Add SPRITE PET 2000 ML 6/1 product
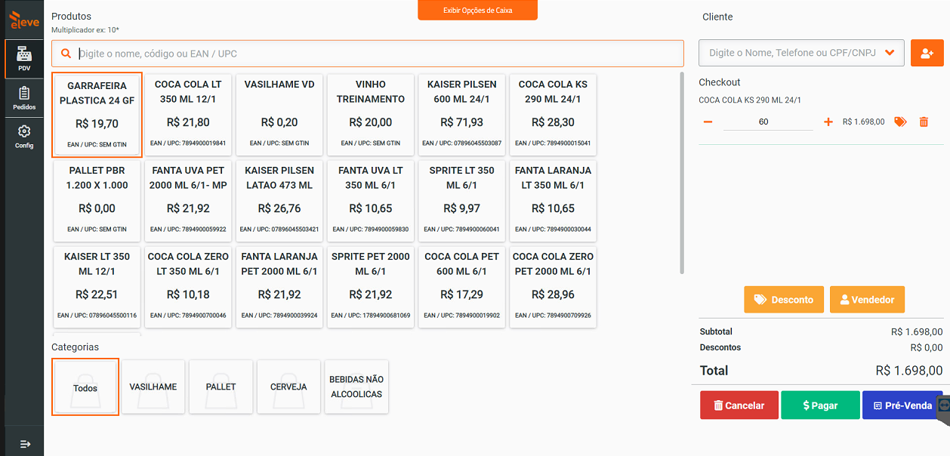Image resolution: width=950 pixels, height=456 pixels. pos(371,287)
